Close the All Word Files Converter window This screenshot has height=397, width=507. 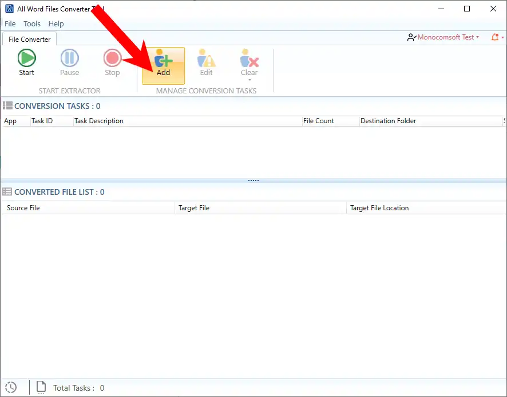tap(493, 9)
